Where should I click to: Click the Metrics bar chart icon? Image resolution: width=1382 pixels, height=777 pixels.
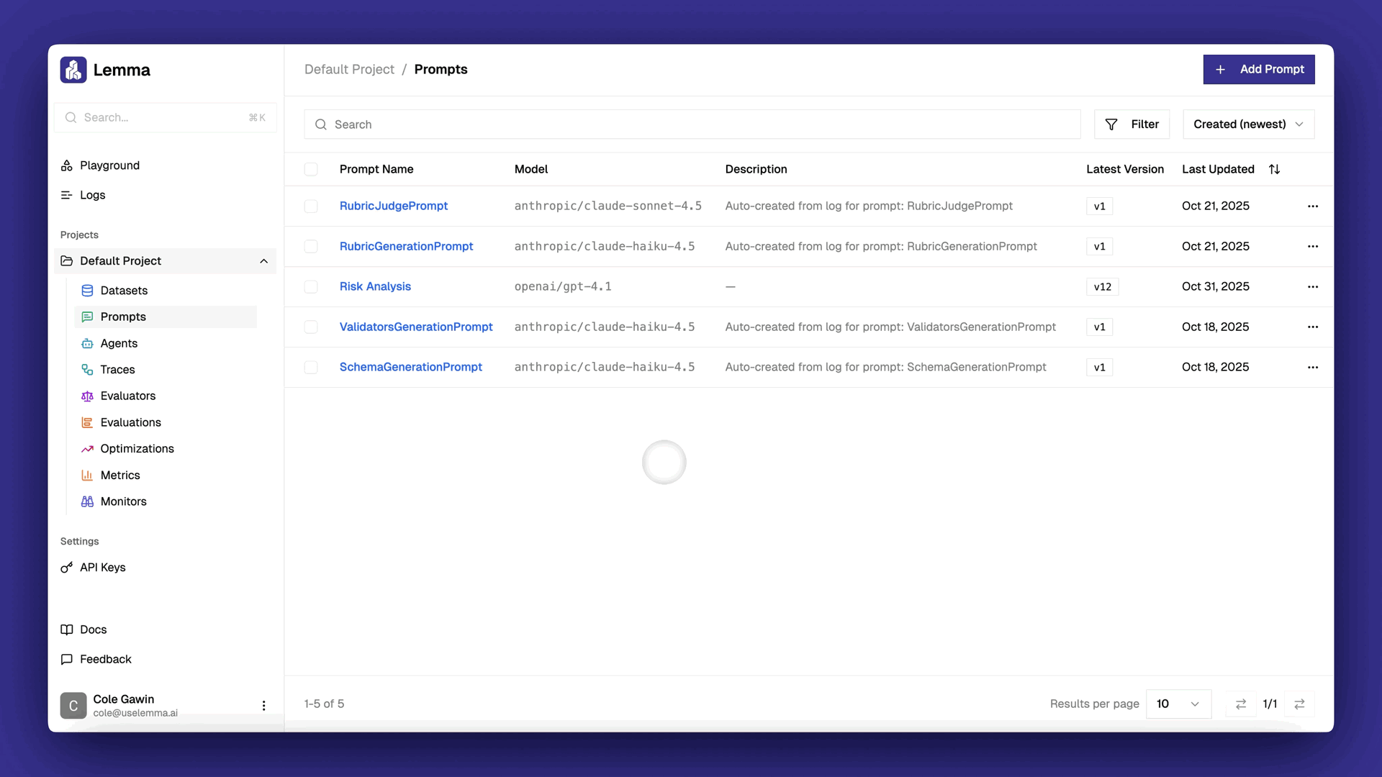(x=87, y=476)
